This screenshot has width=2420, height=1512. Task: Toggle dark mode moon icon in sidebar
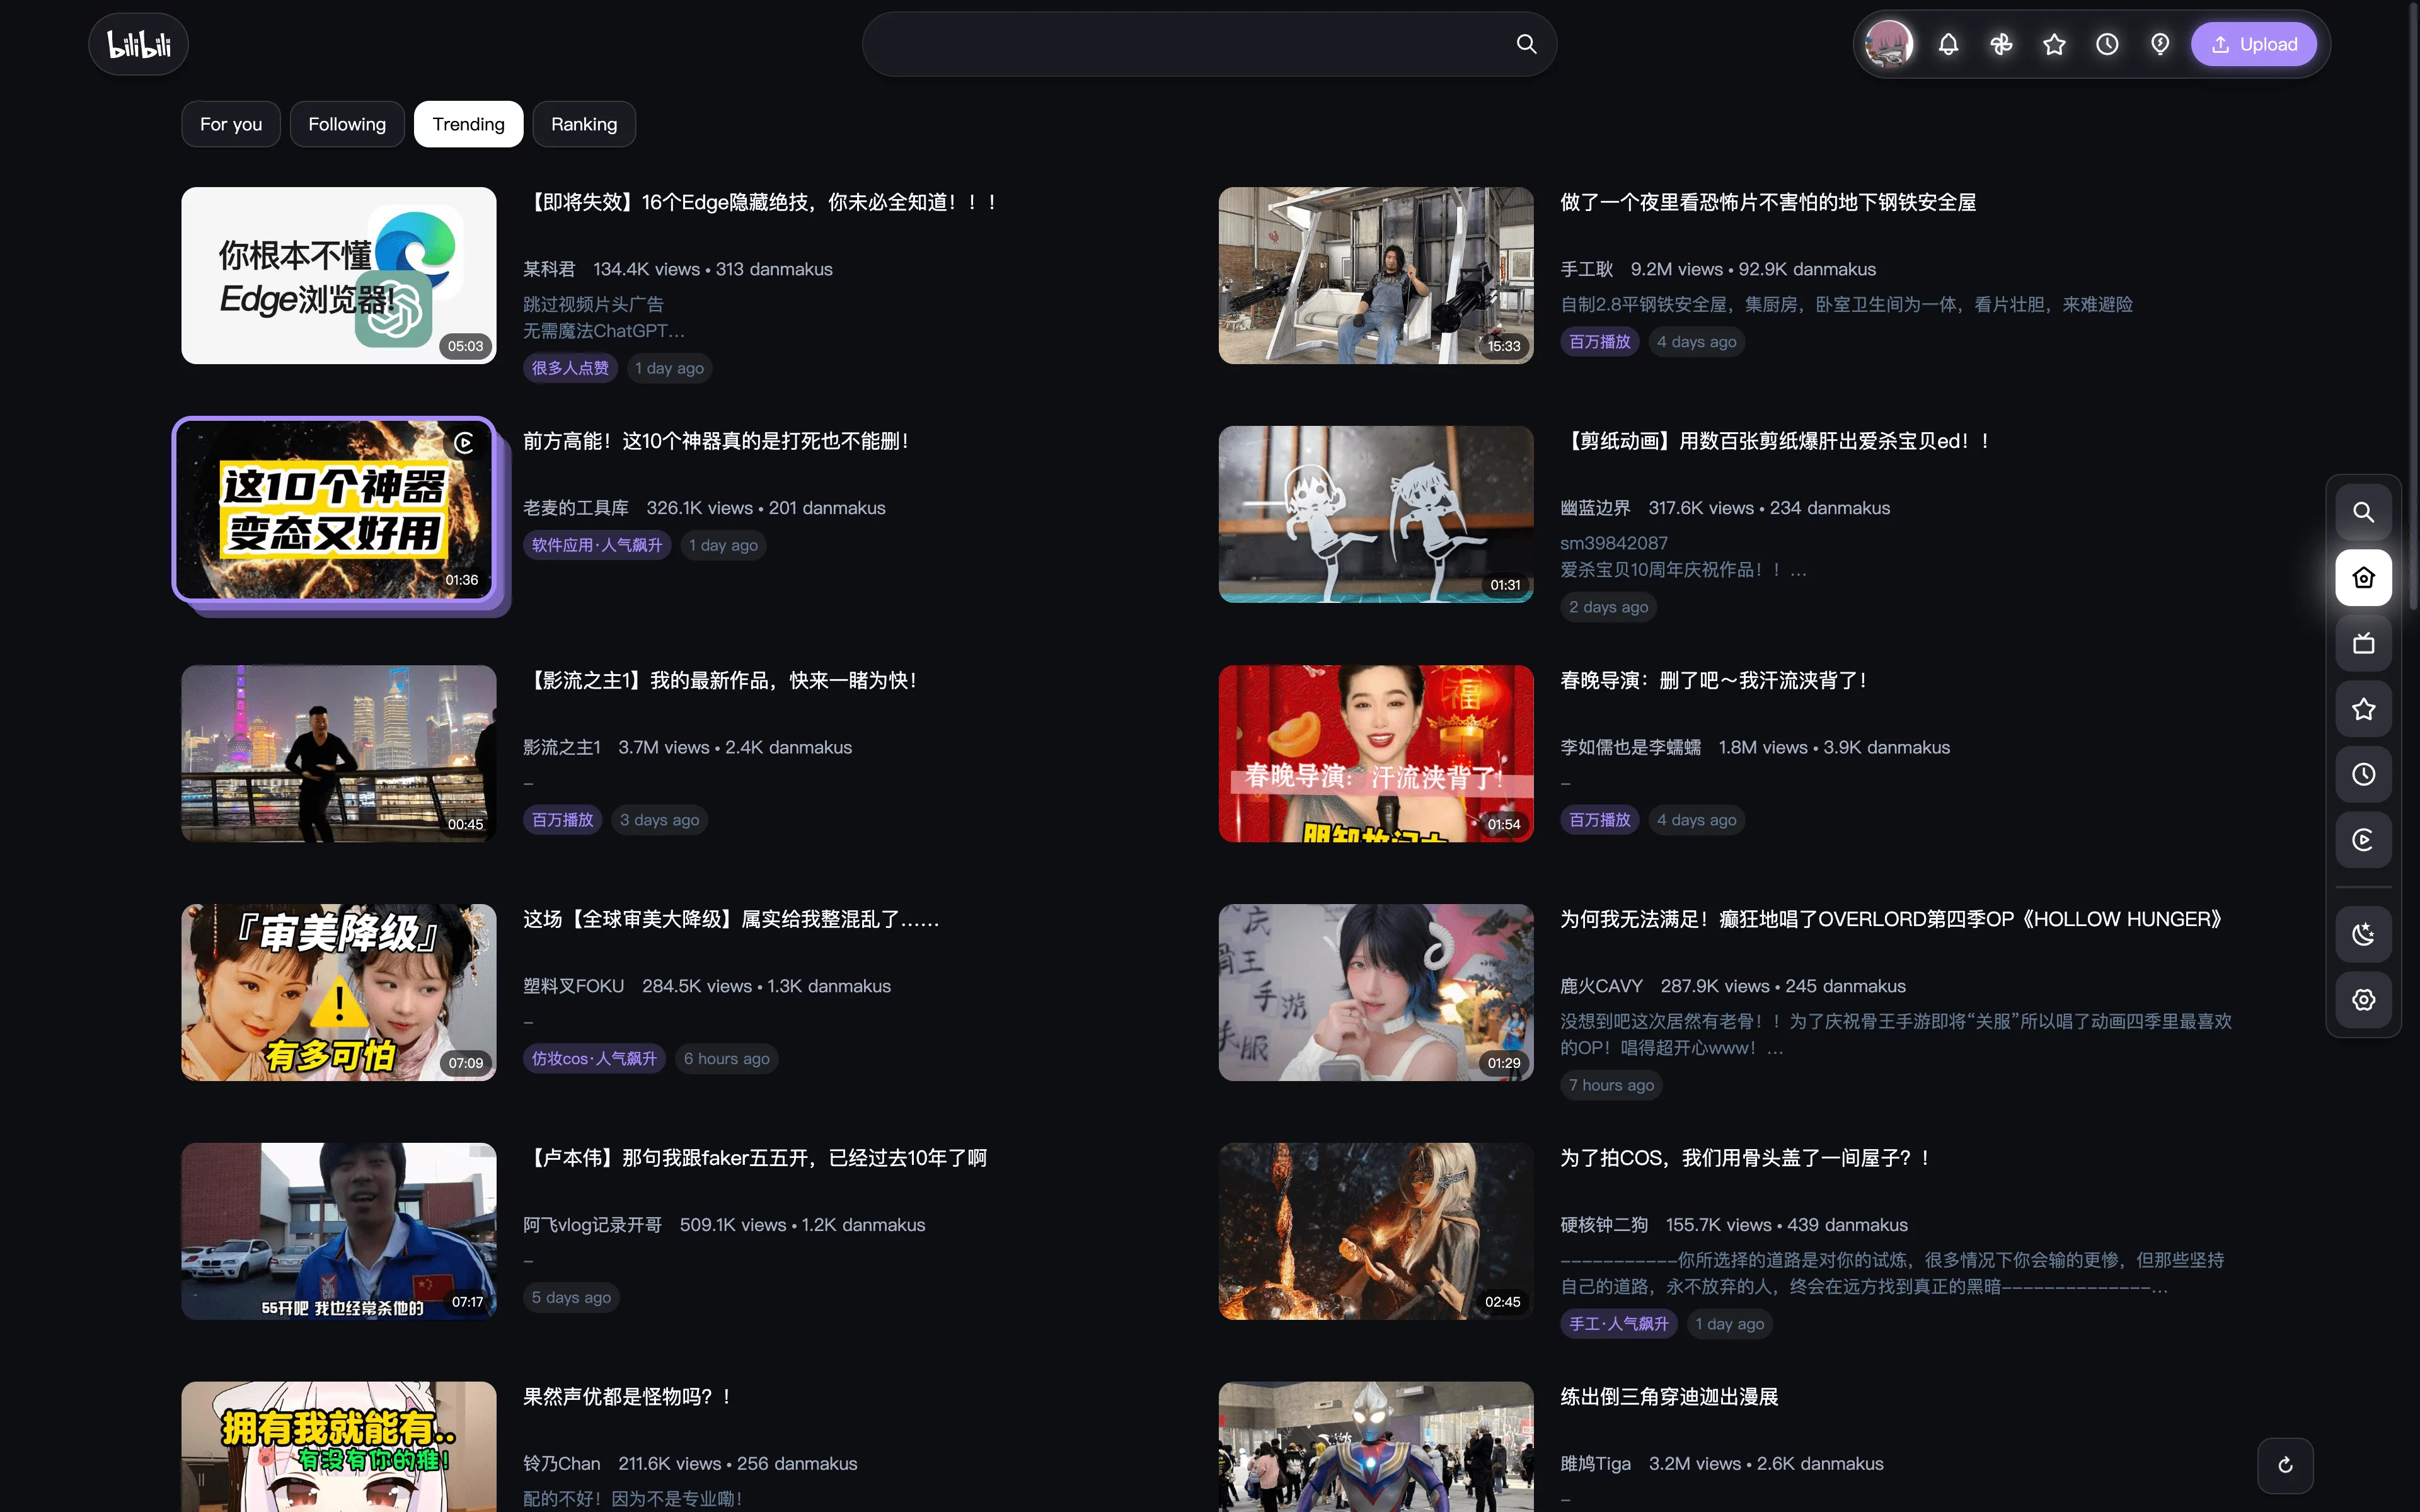click(x=2363, y=934)
